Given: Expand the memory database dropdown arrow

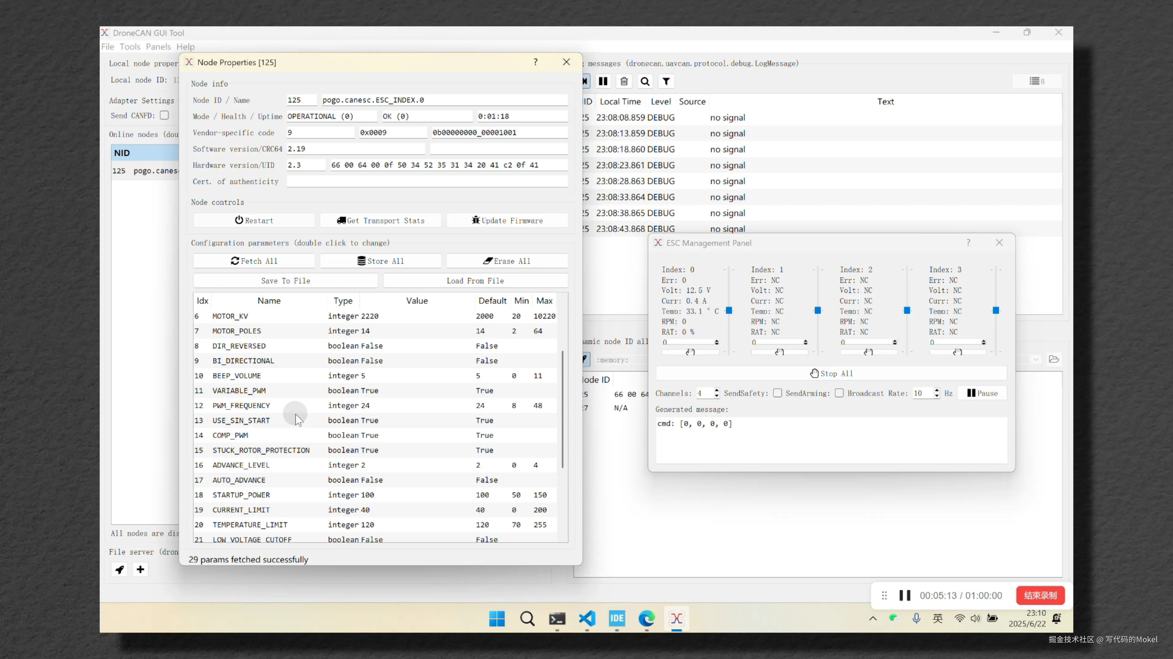Looking at the screenshot, I should tap(1036, 359).
